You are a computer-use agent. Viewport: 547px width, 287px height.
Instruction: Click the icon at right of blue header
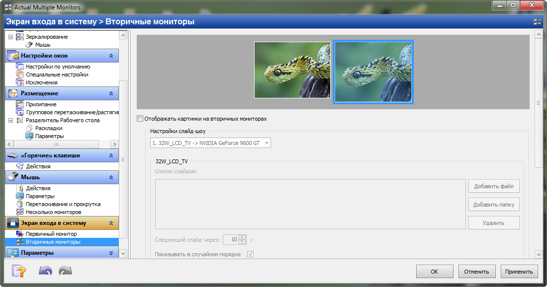click(x=537, y=21)
